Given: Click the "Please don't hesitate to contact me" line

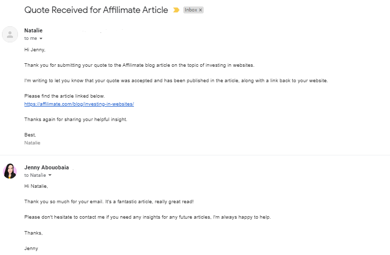Looking at the screenshot, I should pyautogui.click(x=147, y=217).
